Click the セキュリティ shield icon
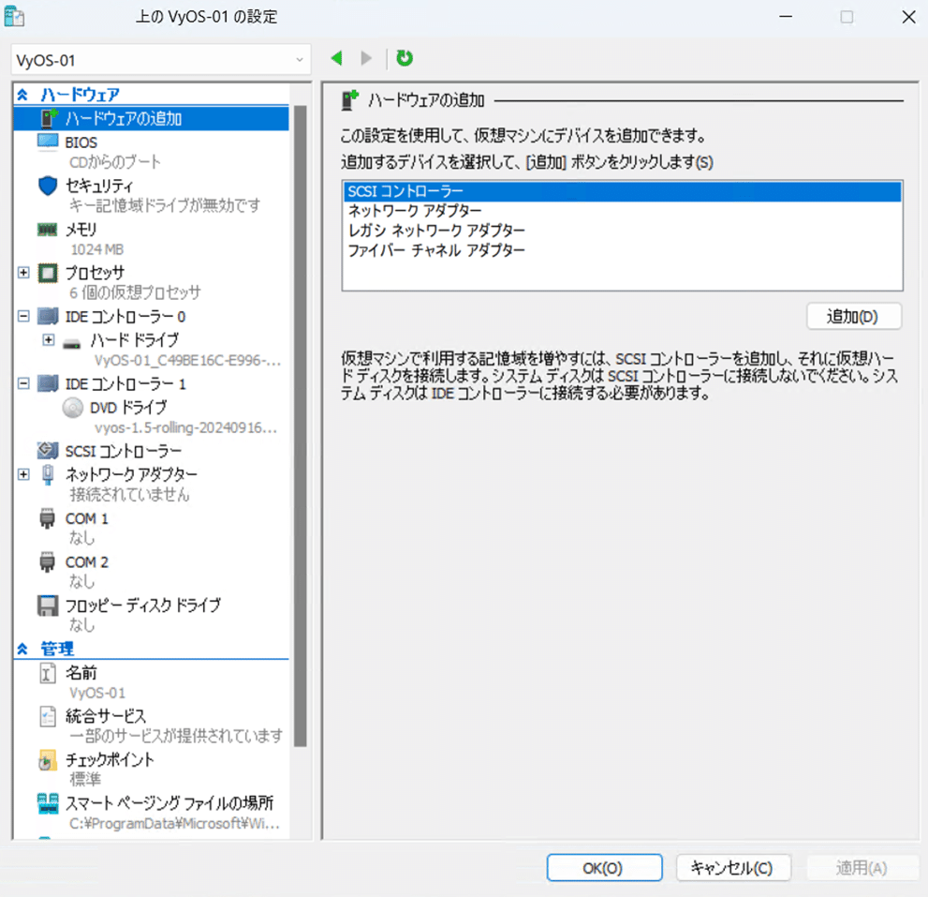Screen dimensions: 928x897 tap(48, 186)
